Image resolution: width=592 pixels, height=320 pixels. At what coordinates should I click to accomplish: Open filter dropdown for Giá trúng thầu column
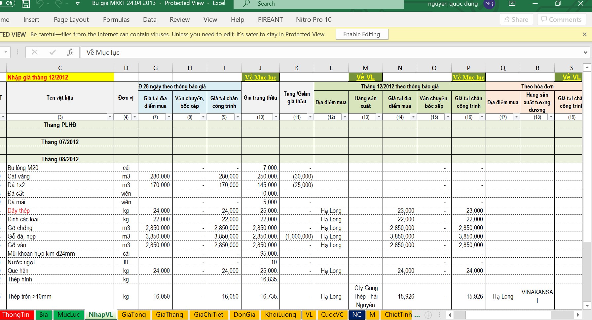pos(276,117)
